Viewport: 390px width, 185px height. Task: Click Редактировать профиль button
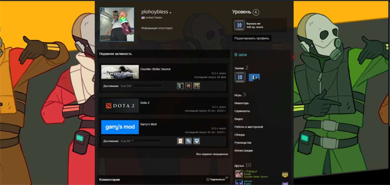point(252,38)
